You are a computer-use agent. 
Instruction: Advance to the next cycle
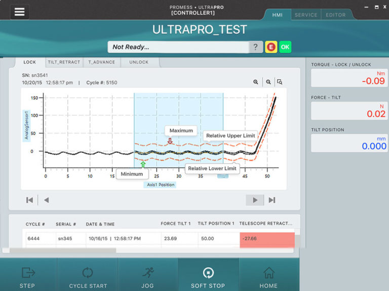255,200
